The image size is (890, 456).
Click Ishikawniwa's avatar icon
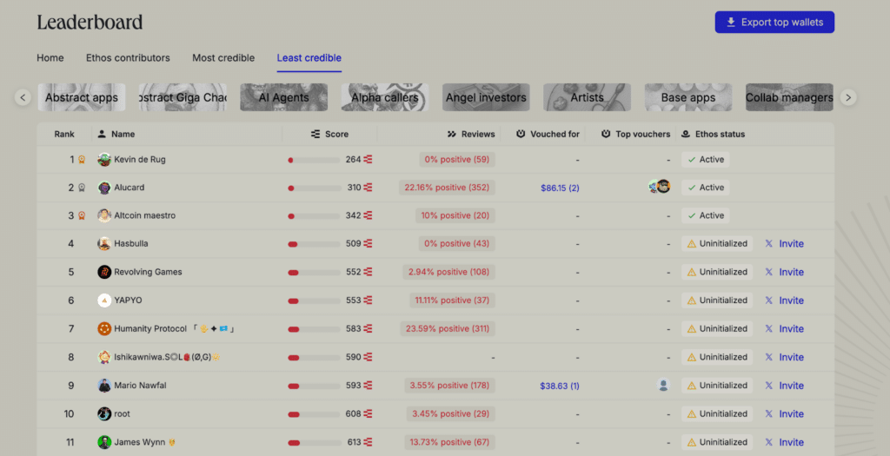pos(104,357)
